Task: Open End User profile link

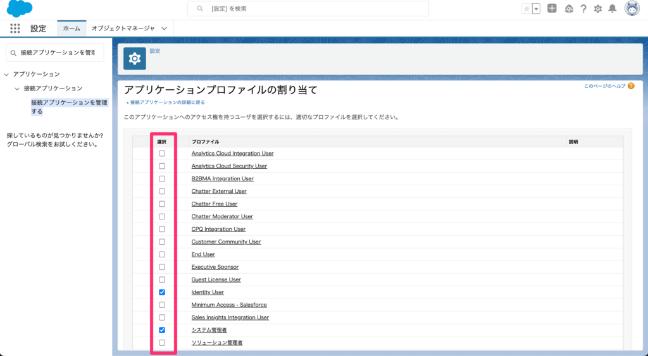Action: (x=203, y=254)
